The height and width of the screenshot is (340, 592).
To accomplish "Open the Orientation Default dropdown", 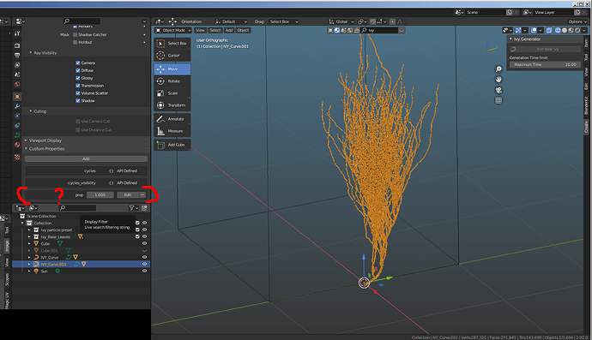I will click(231, 22).
